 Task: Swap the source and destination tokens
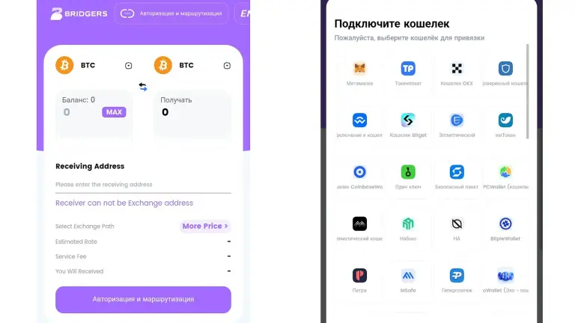point(143,87)
